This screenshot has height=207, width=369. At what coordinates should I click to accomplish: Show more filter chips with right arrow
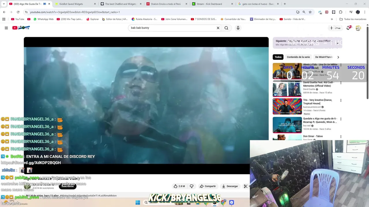pos(338,57)
